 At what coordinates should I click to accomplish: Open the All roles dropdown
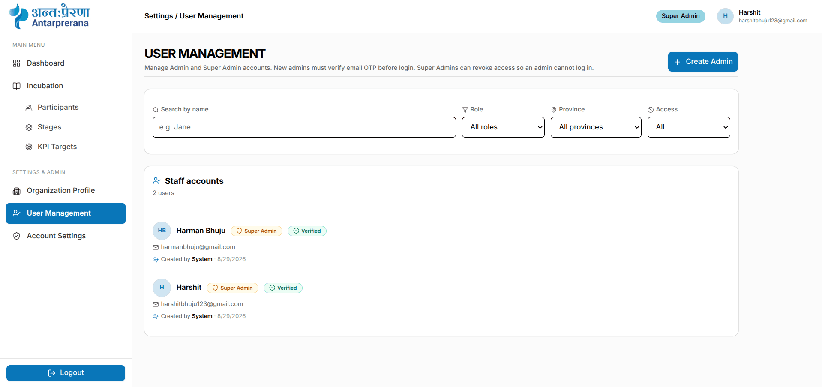503,127
